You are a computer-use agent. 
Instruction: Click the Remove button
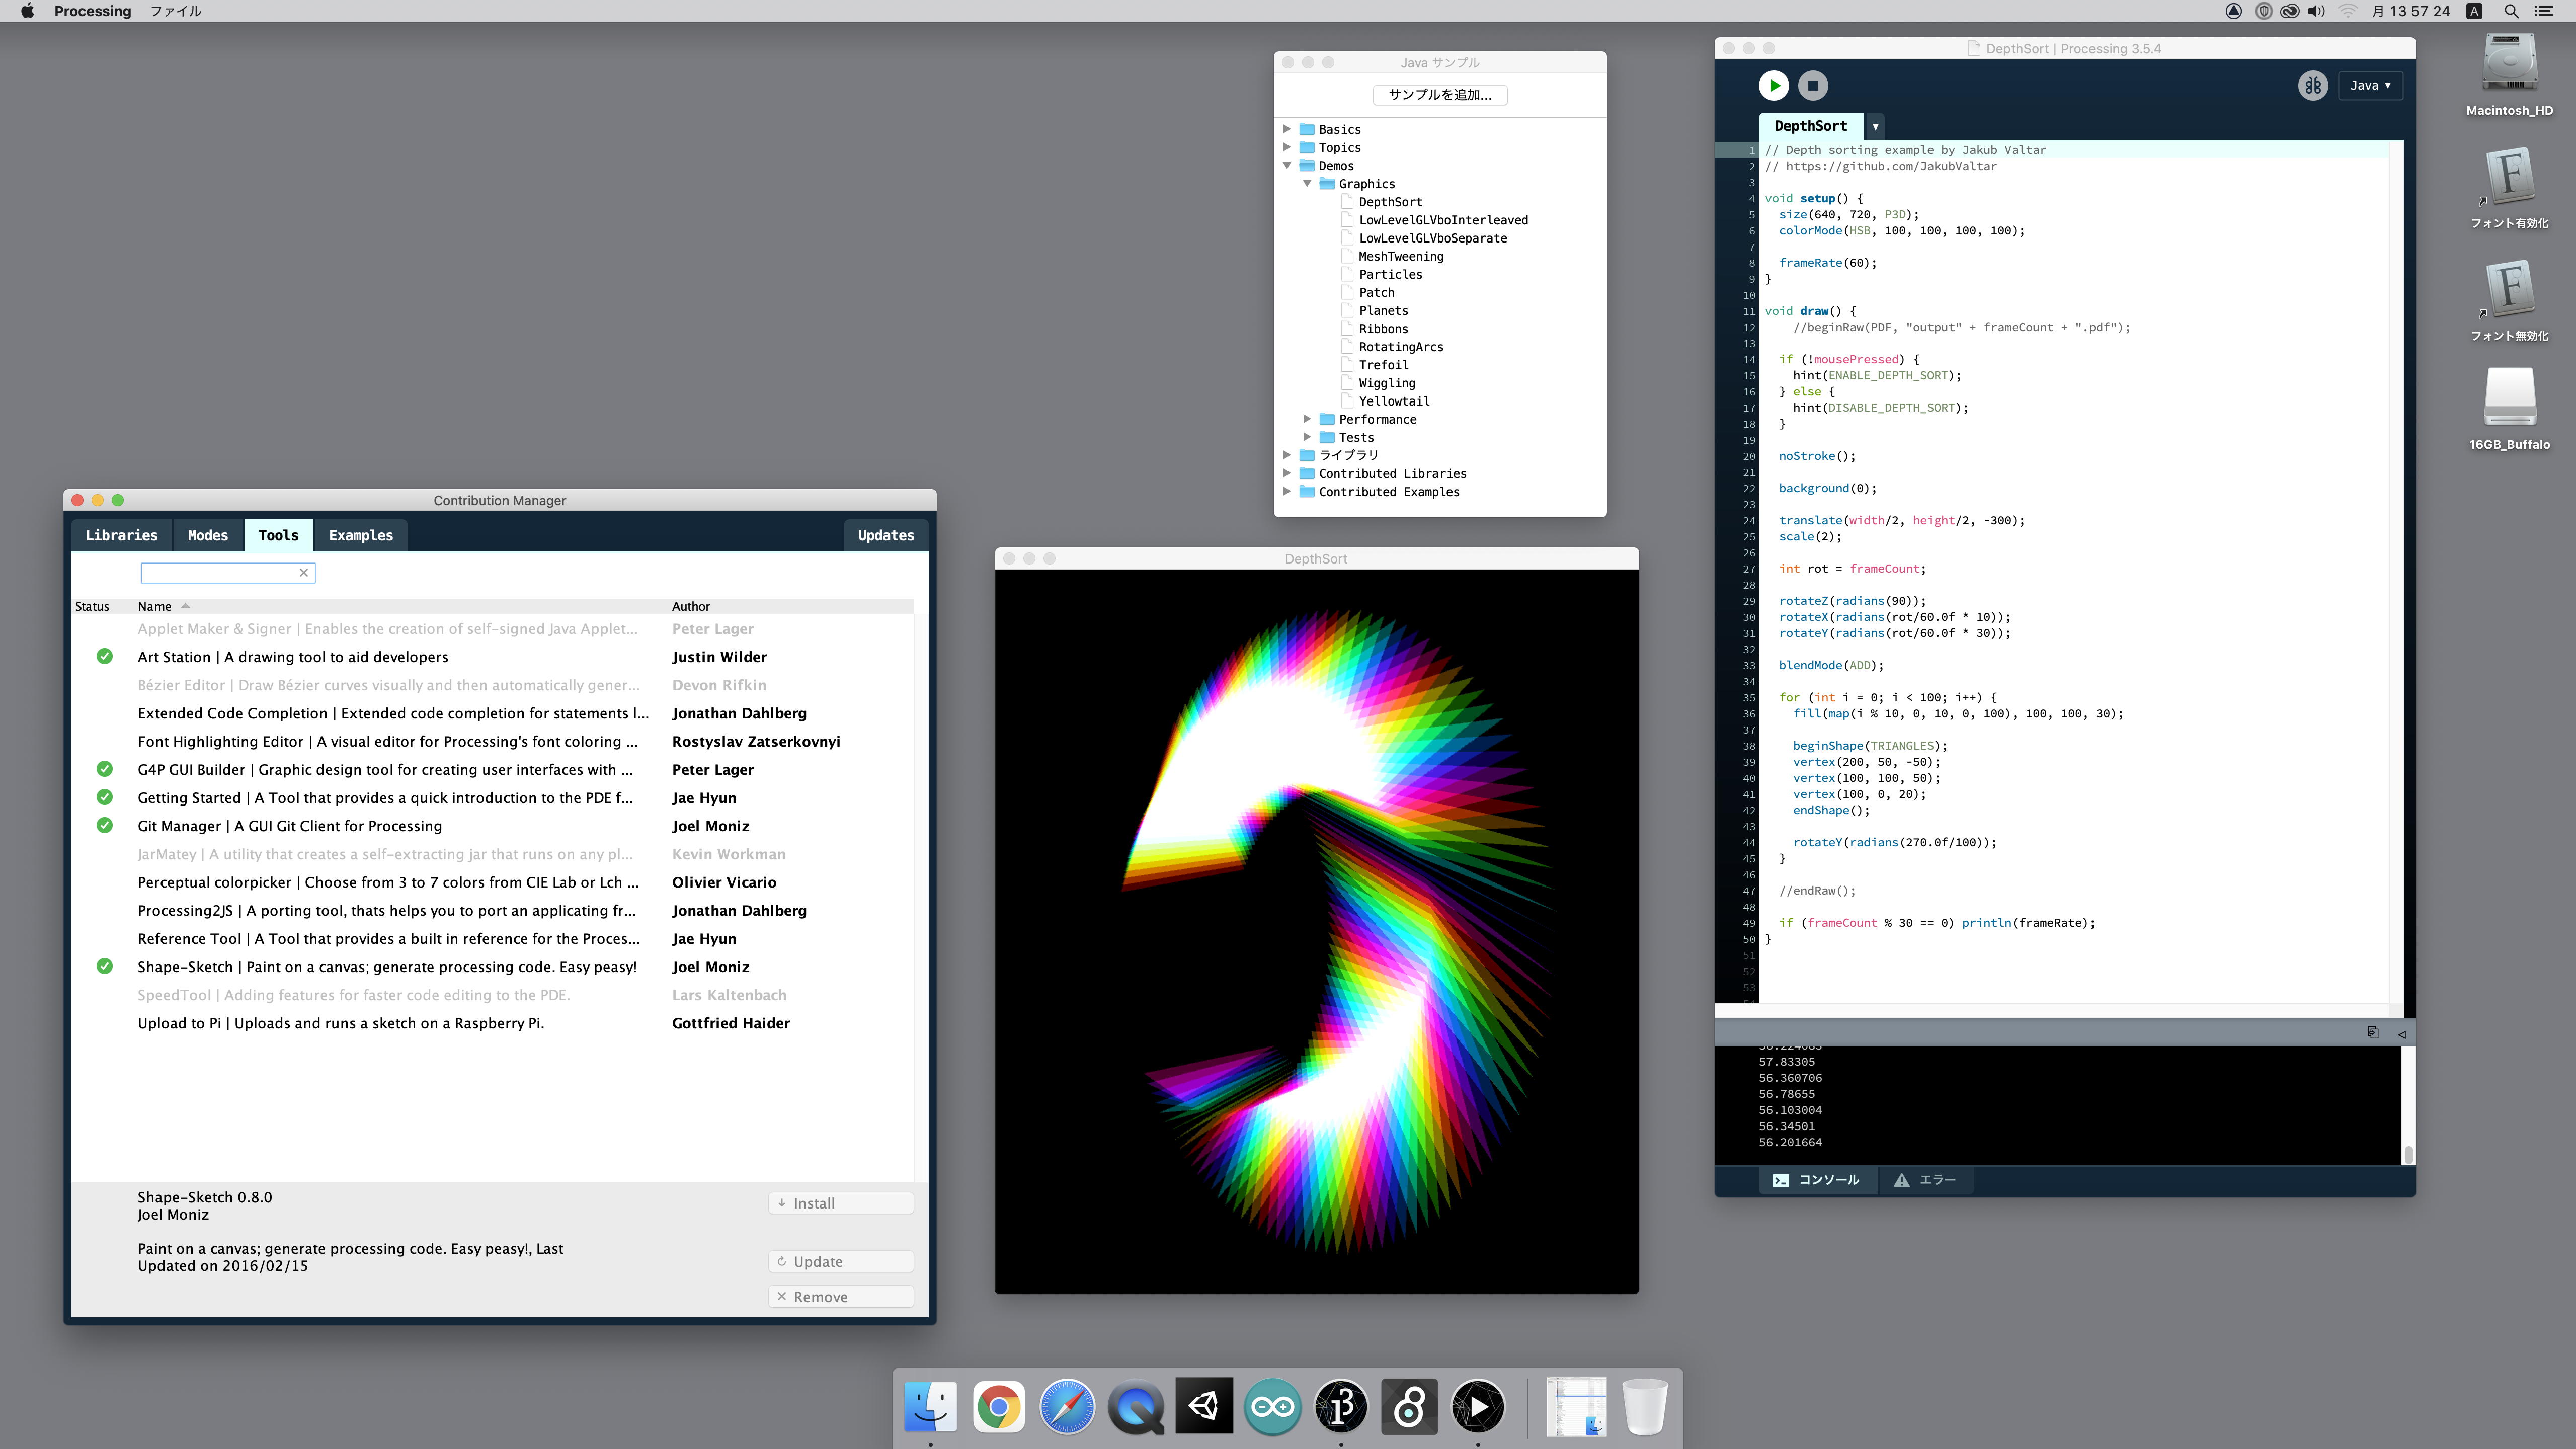click(840, 1297)
